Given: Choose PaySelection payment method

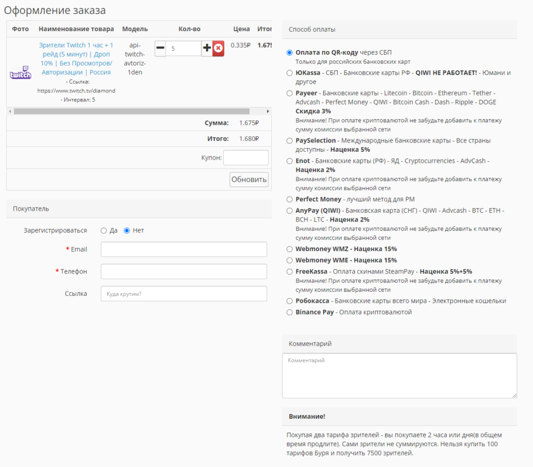Looking at the screenshot, I should click(x=289, y=140).
